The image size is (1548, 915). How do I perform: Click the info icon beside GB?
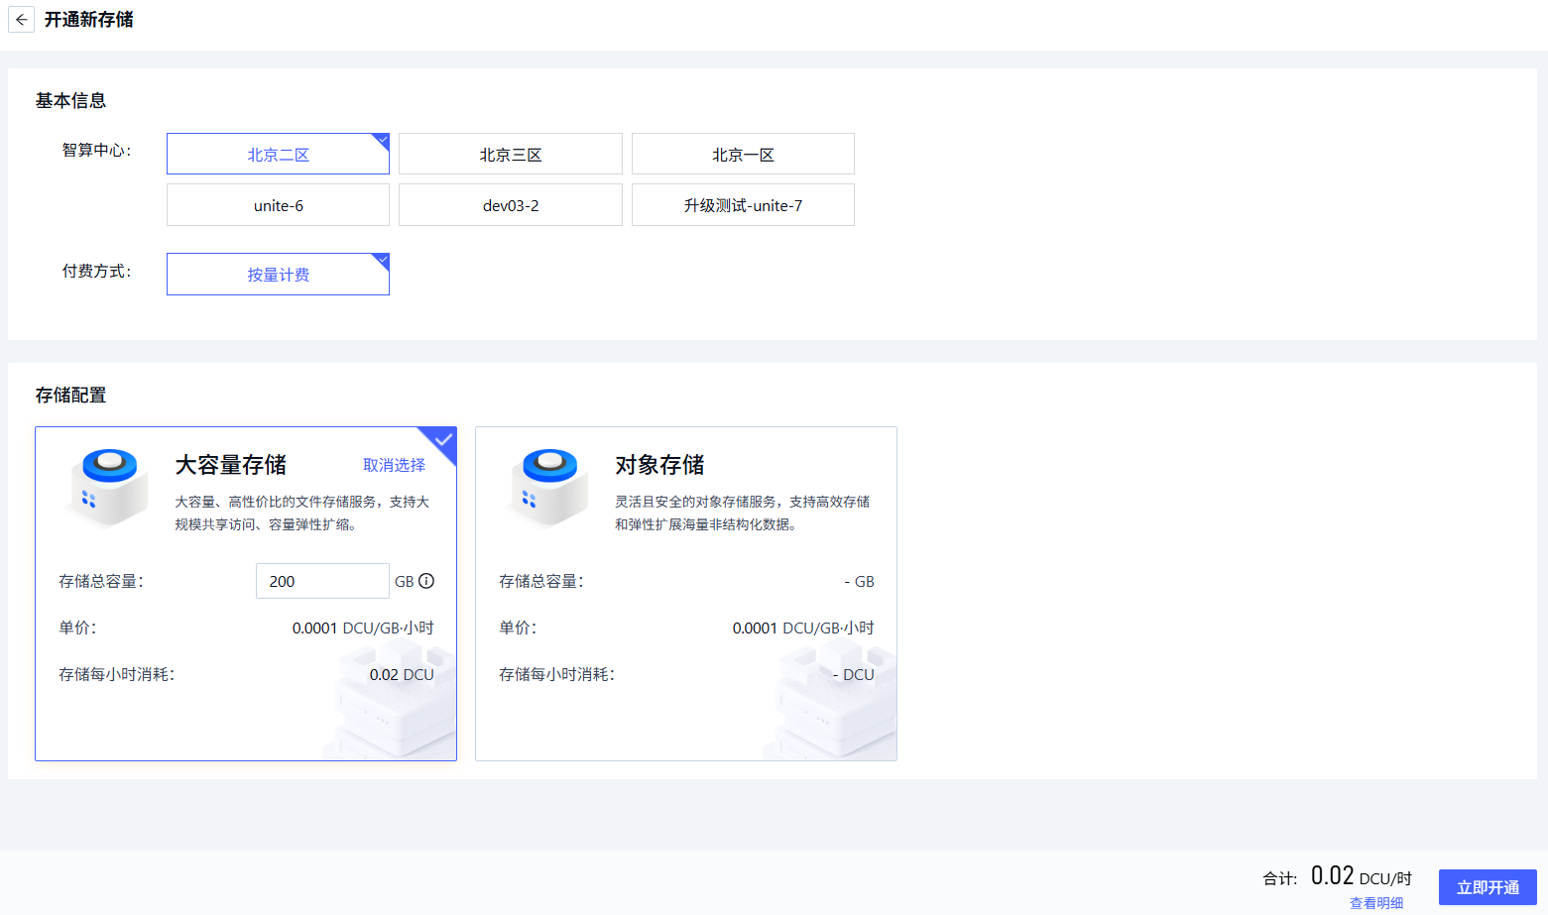[x=426, y=581]
